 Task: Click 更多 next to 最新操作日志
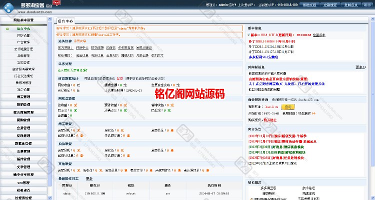[89, 178]
